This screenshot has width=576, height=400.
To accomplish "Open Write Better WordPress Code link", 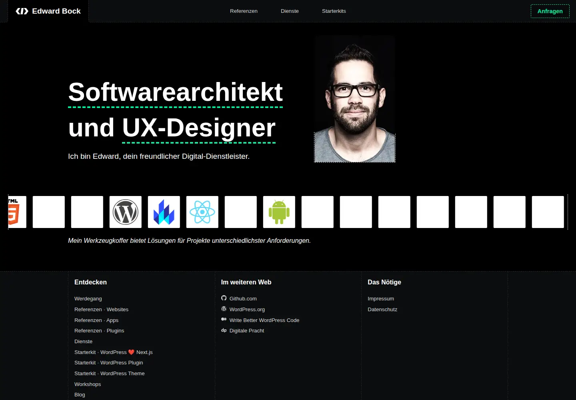I will tap(264, 320).
